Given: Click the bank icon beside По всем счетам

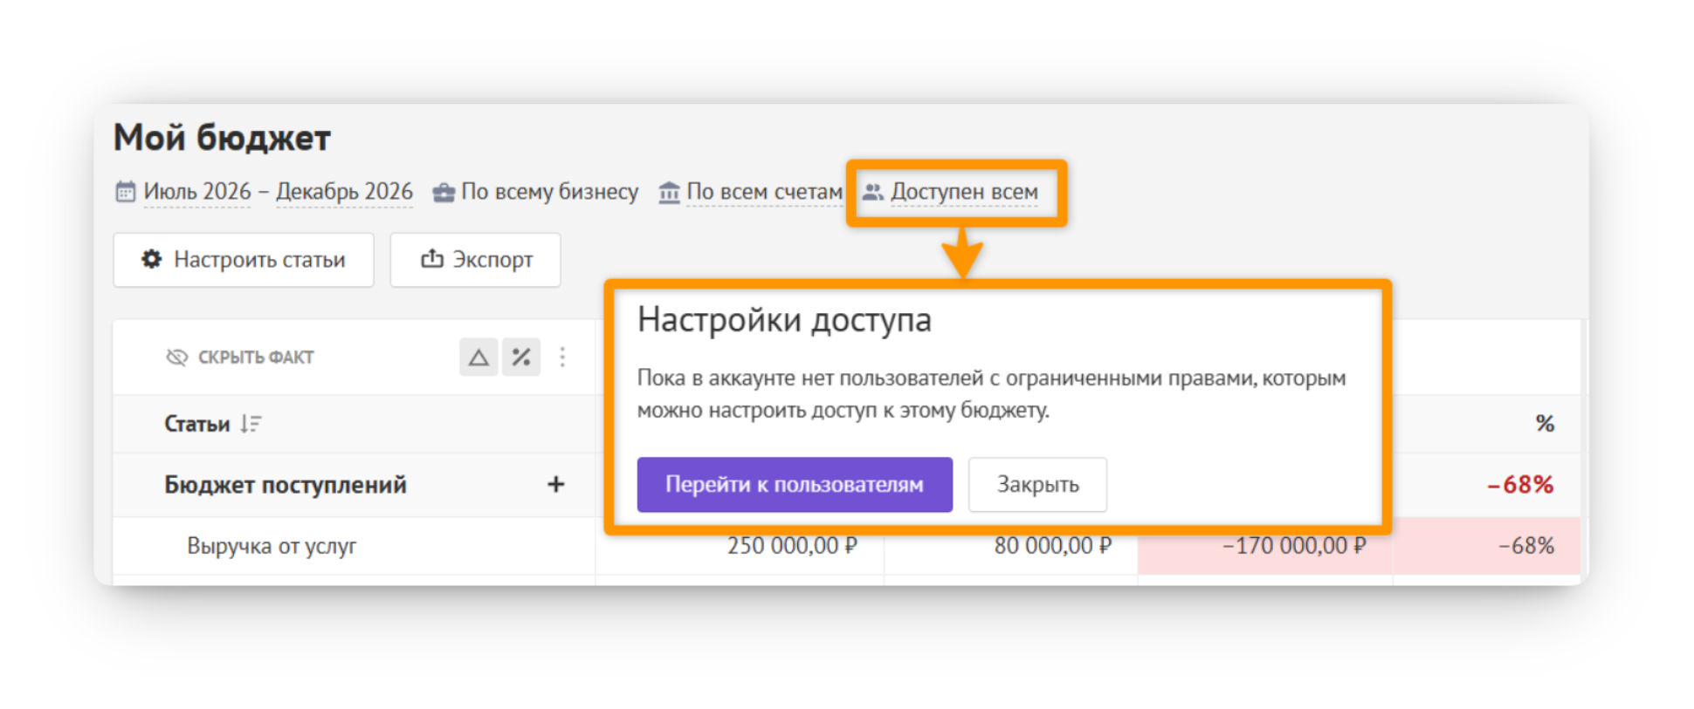Looking at the screenshot, I should 669,192.
